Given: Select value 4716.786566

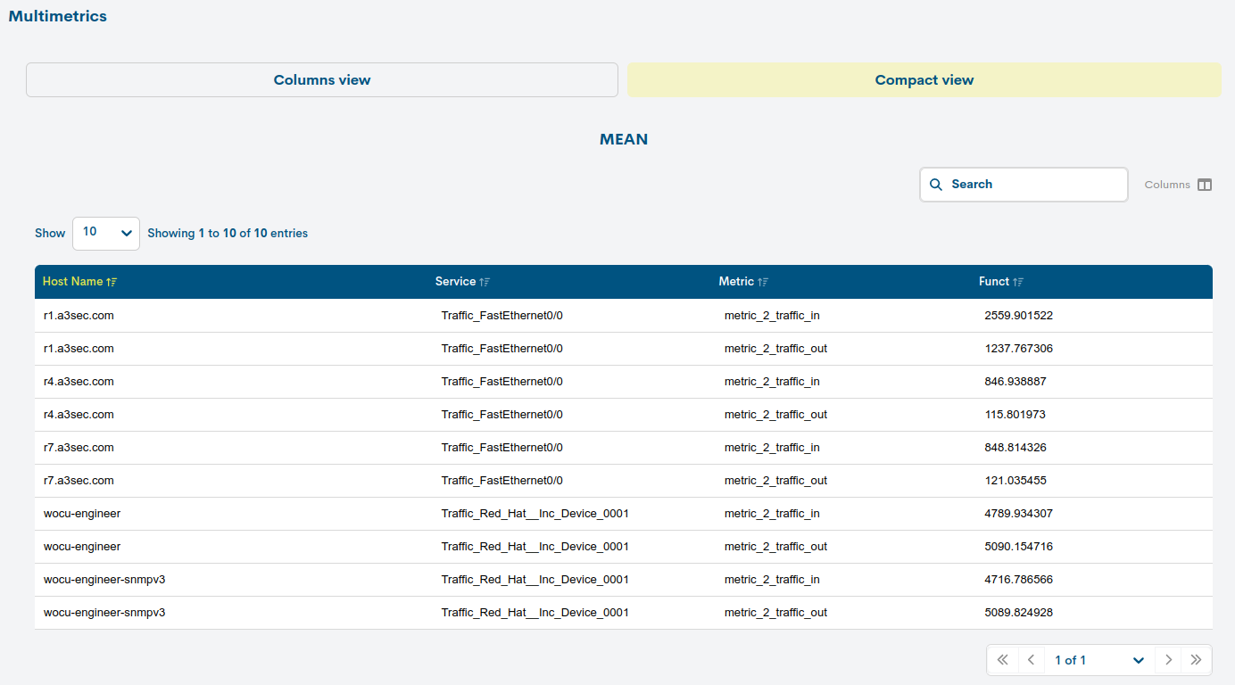Looking at the screenshot, I should (1019, 580).
